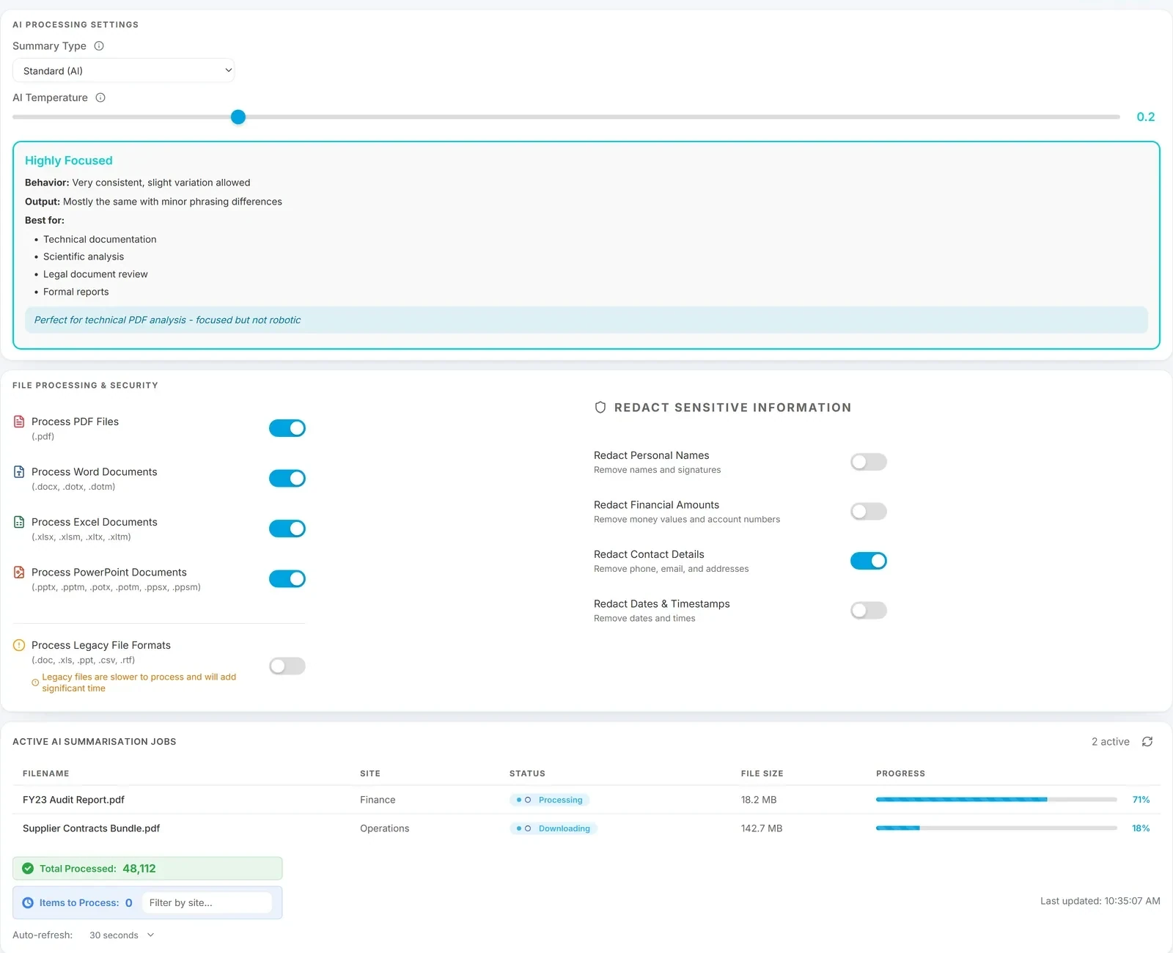
Task: Click FY23 Audit Report progress bar
Action: (996, 800)
